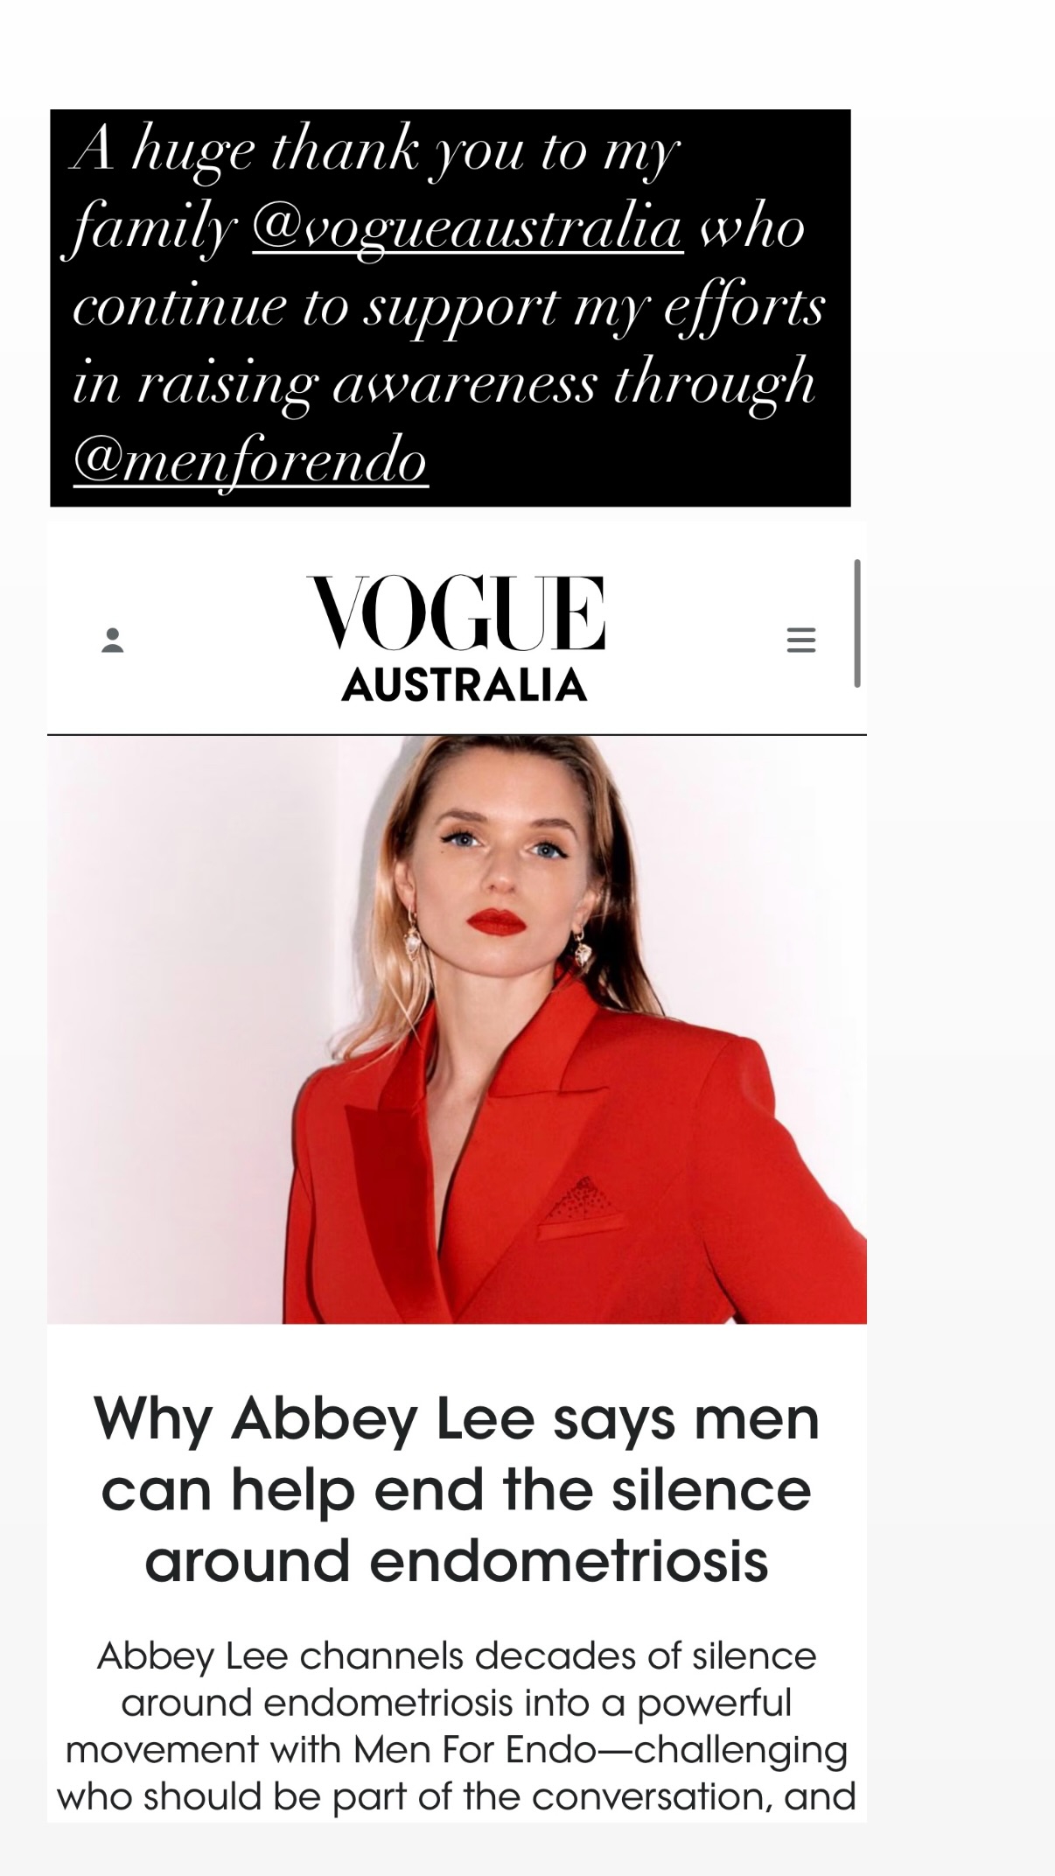Image resolution: width=1055 pixels, height=1876 pixels.
Task: Click the caption line 'continue to support my efforts'
Action: tap(449, 307)
